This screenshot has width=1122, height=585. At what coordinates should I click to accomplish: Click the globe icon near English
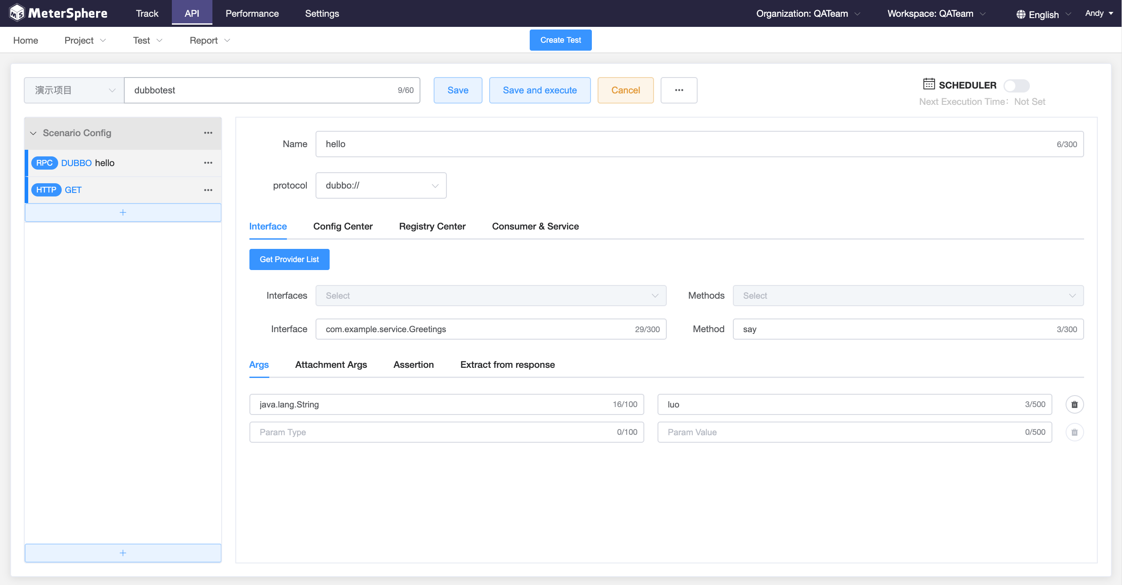[x=1020, y=14]
